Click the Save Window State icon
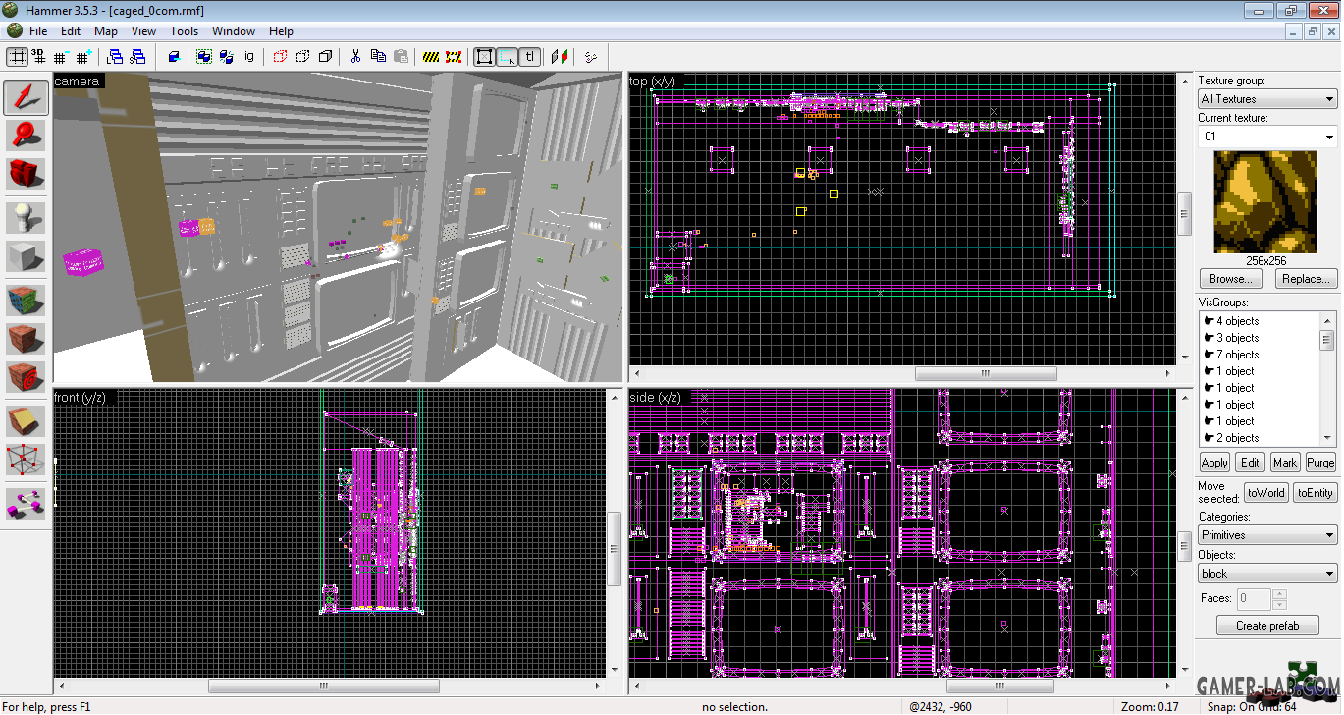Viewport: 1344px width, 715px height. click(136, 57)
